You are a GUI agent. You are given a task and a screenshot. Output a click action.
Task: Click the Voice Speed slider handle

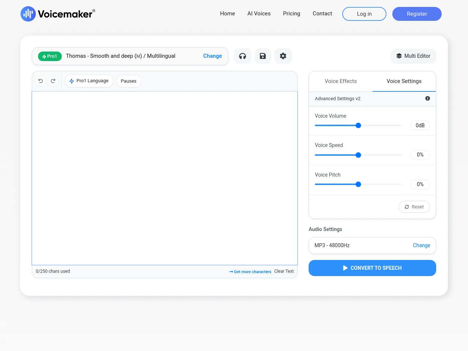tap(358, 155)
